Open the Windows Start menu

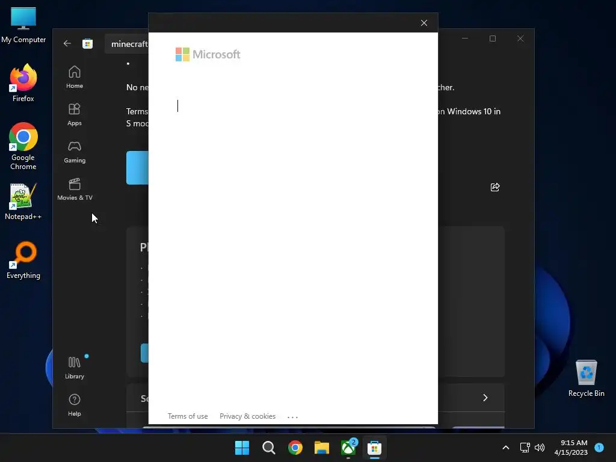point(242,448)
